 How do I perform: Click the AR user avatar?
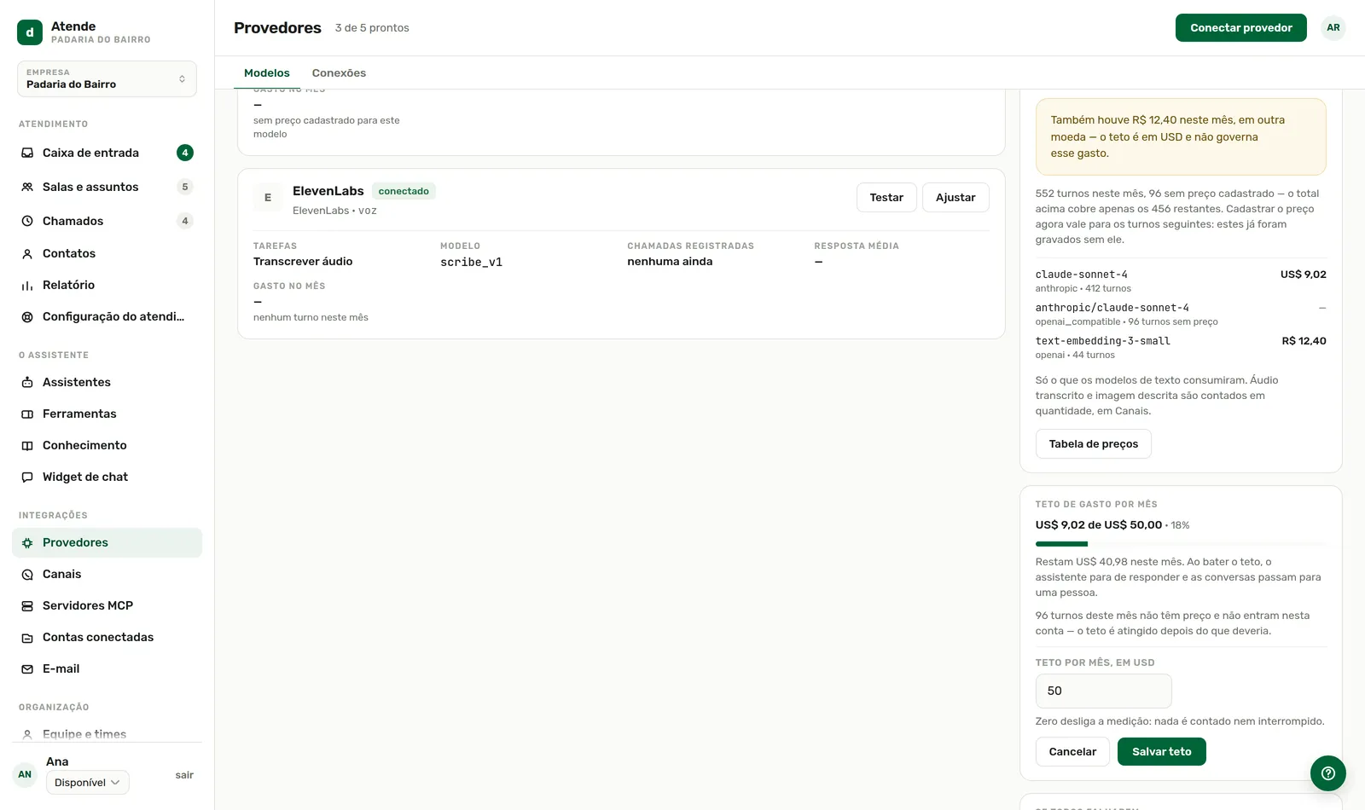click(x=1333, y=27)
